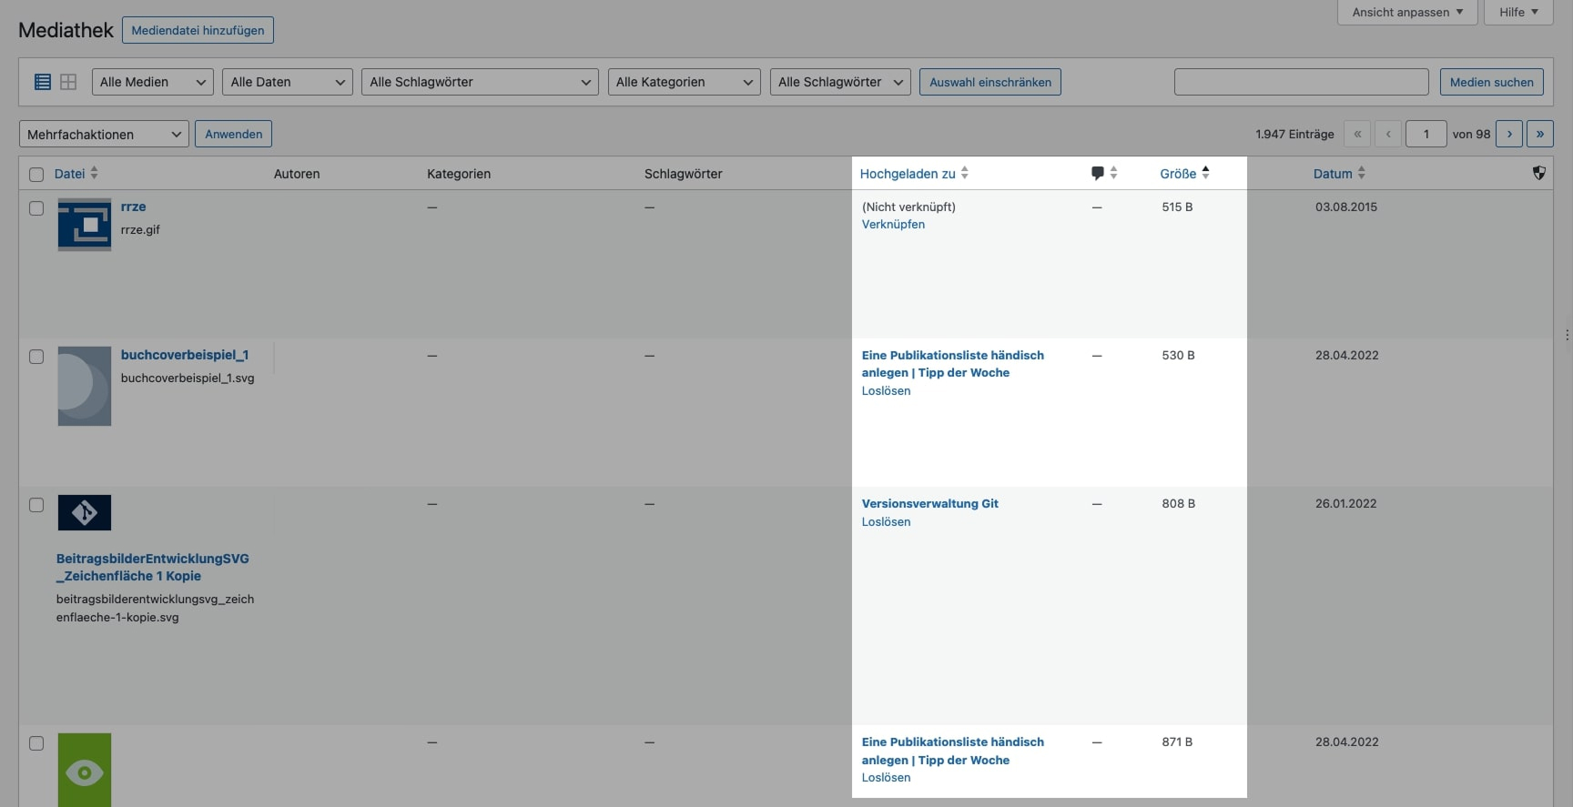Click the shield icon in table header
Screen dimensions: 1573x807
click(1538, 173)
